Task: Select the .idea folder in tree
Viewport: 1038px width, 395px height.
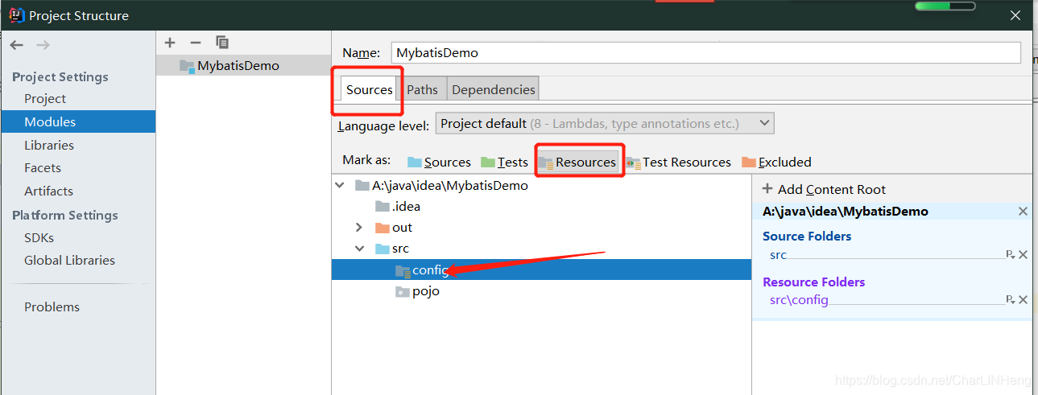Action: (398, 206)
